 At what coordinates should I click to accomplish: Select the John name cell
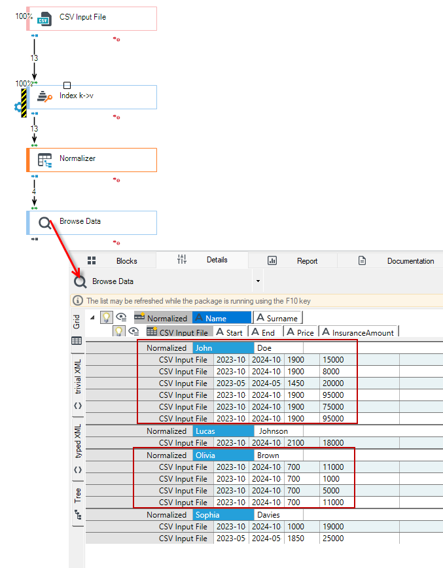pyautogui.click(x=223, y=347)
